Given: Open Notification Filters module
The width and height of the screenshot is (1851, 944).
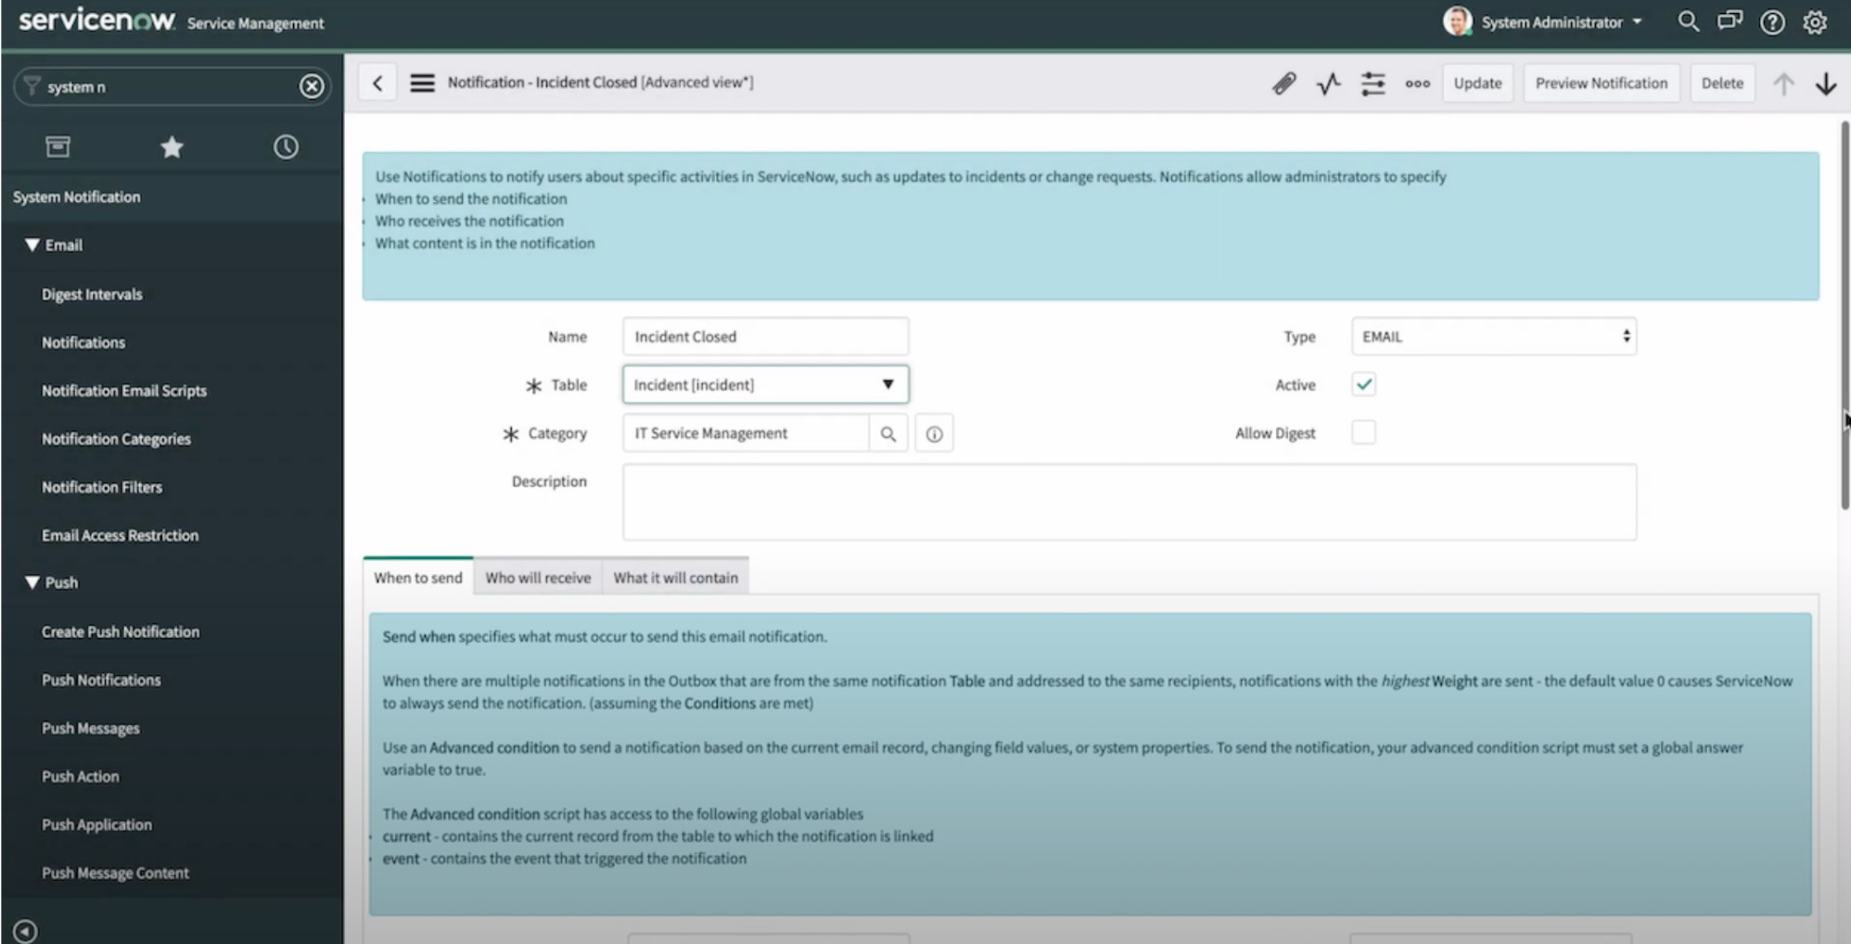Looking at the screenshot, I should tap(102, 487).
